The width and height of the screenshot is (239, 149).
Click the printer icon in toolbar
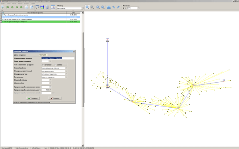(109, 7)
